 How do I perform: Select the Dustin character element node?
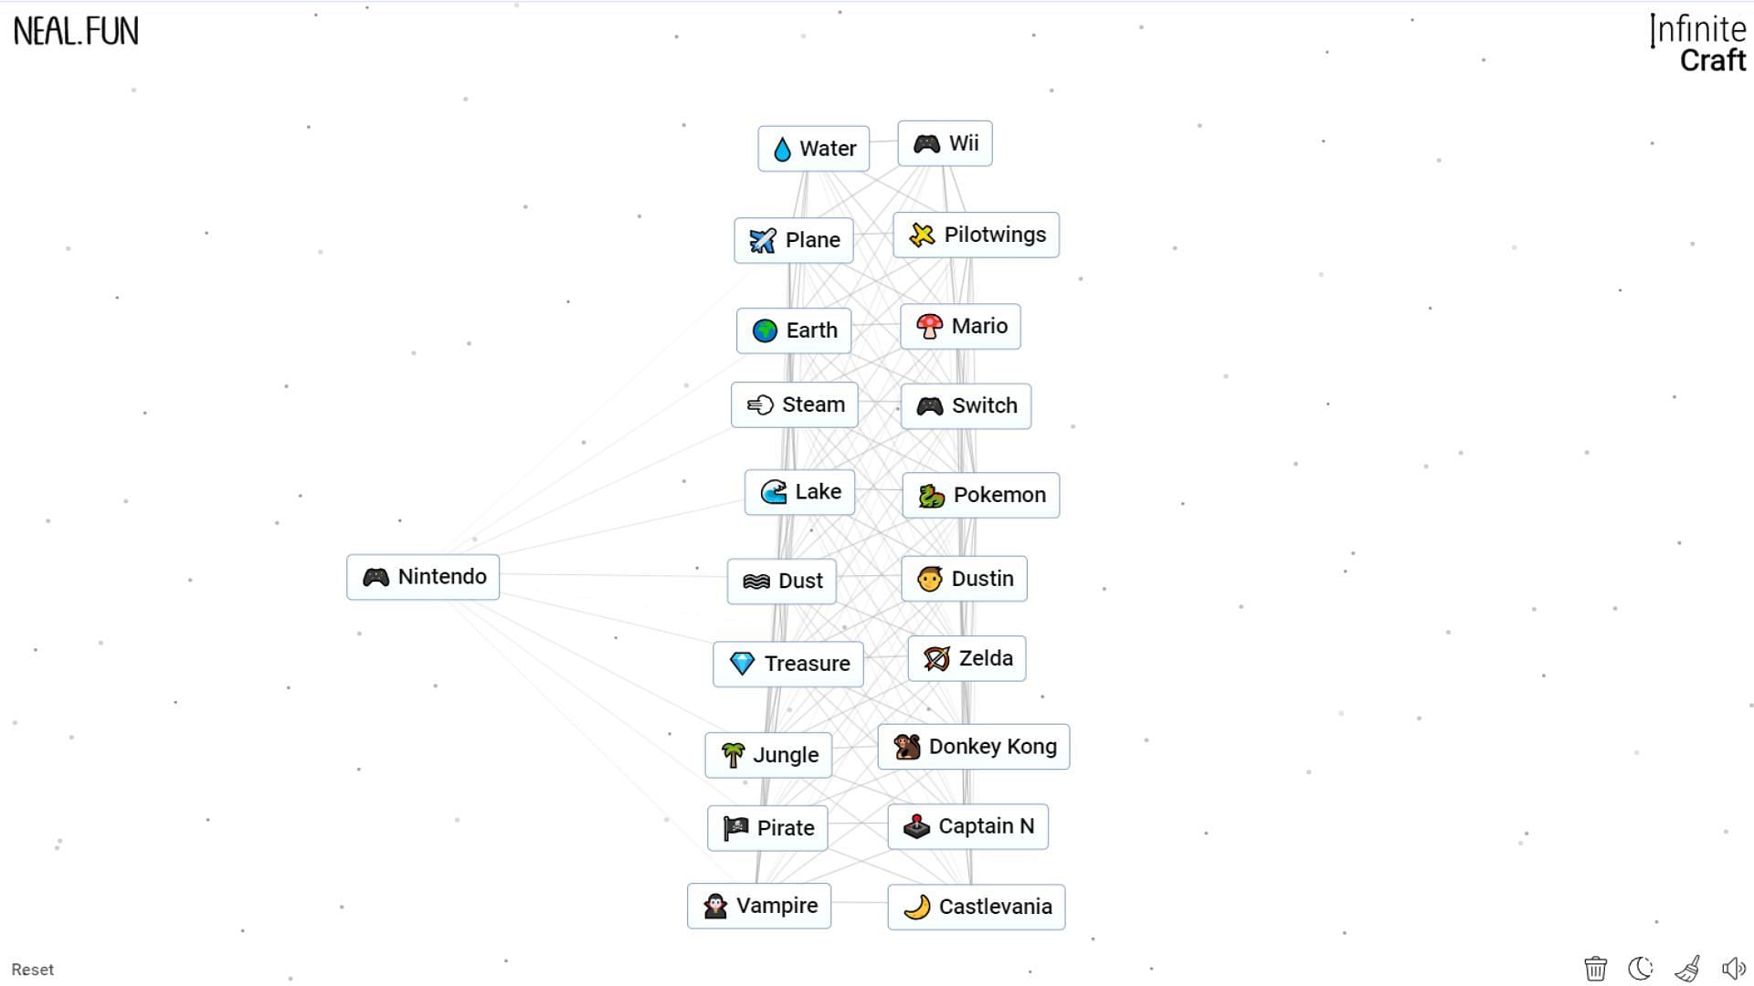[965, 579]
